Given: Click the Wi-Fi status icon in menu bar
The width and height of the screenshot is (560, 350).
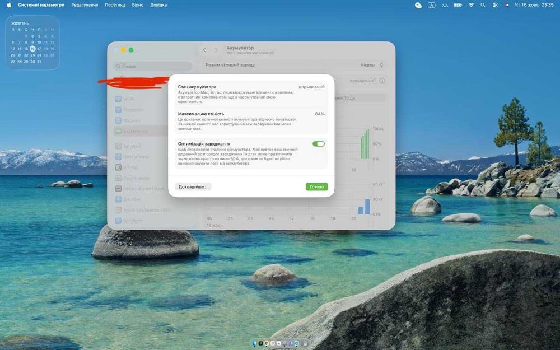Looking at the screenshot, I should click(471, 5).
